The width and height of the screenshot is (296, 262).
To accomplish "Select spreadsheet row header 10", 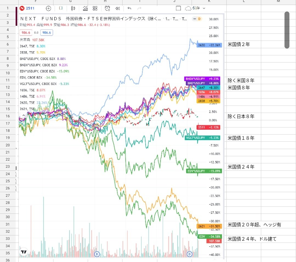I will pos(8,73).
